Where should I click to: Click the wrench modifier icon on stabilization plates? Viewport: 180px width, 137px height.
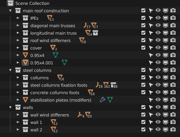point(102,100)
